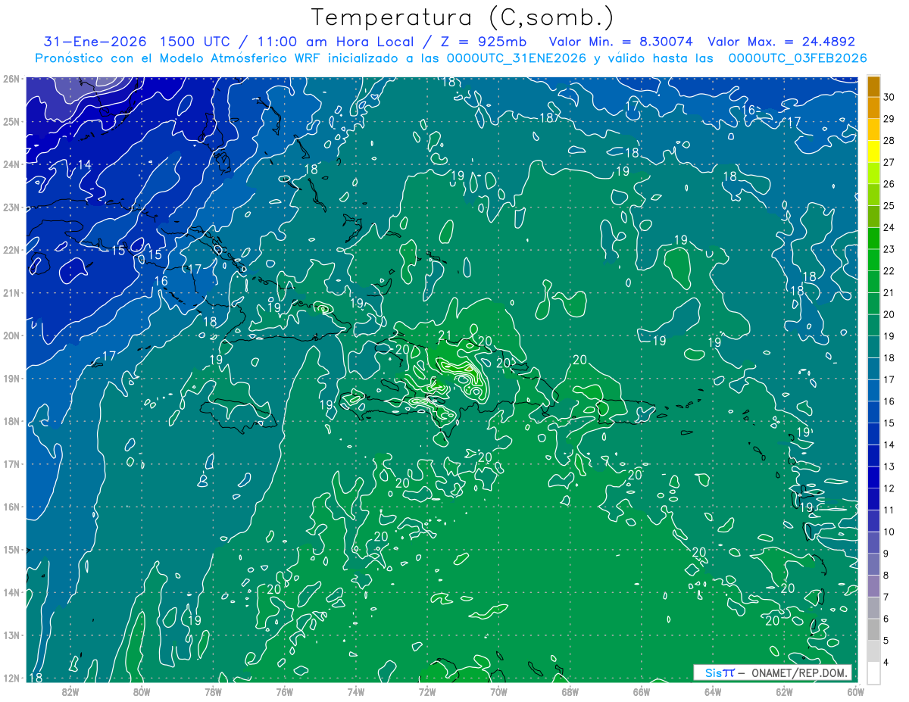This screenshot has height=702, width=909.
Task: Click color scale label '22'
Action: [889, 270]
